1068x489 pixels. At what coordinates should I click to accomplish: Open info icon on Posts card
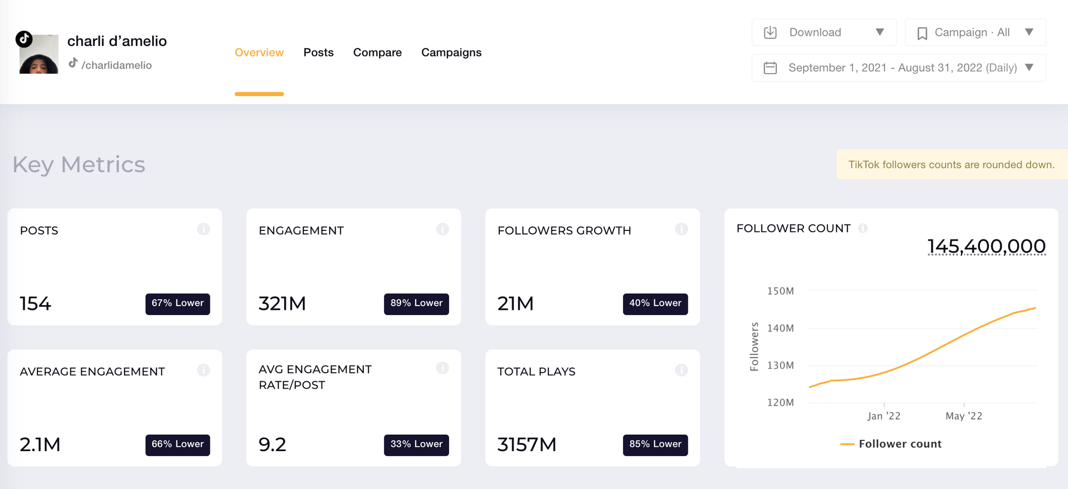[x=203, y=229]
